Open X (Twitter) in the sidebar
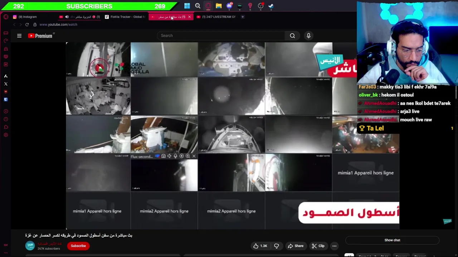The image size is (458, 257). coord(6,84)
